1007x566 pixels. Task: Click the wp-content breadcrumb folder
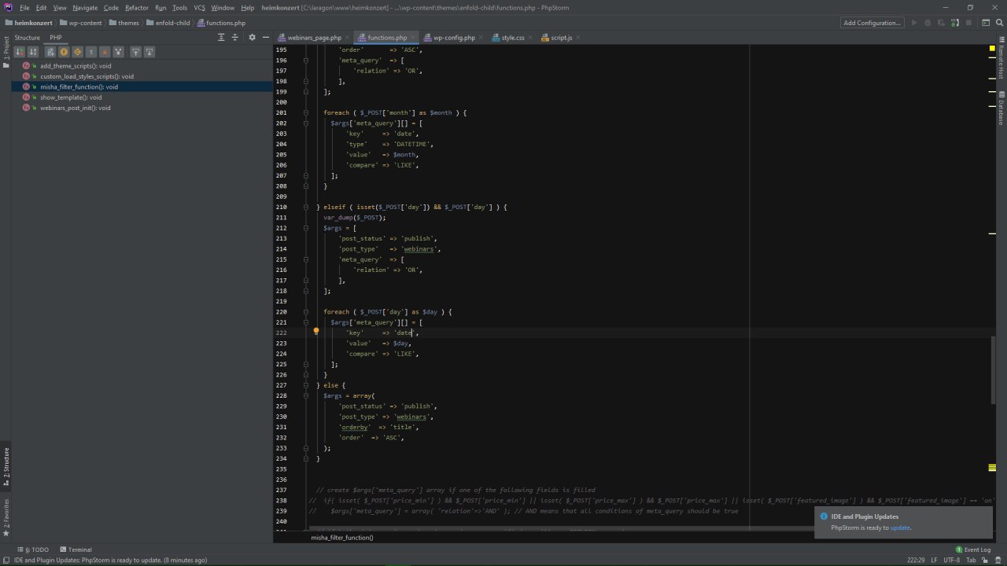tap(80, 23)
